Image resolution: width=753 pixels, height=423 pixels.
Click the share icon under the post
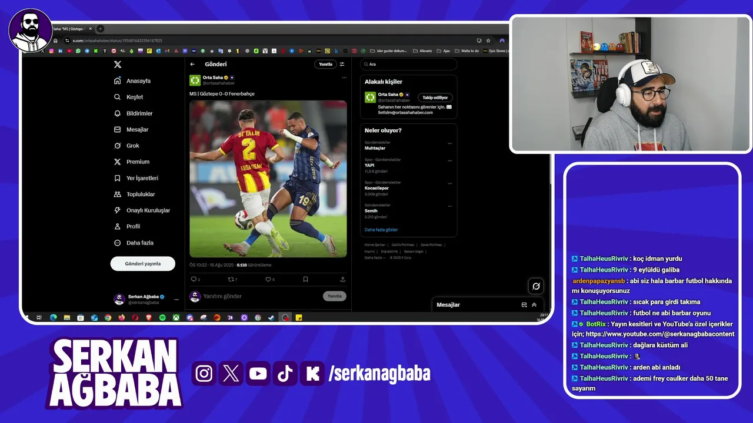click(342, 280)
